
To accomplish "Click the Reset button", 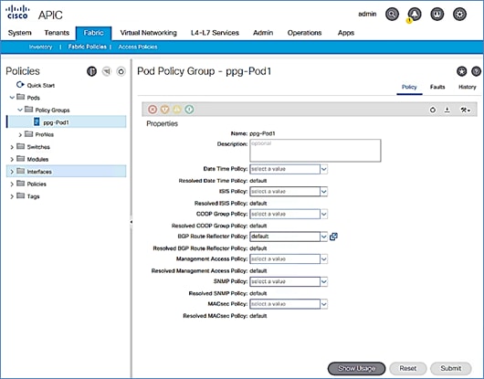I will 408,369.
